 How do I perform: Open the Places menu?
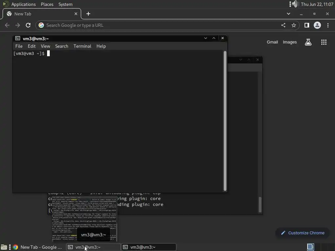pos(47,4)
